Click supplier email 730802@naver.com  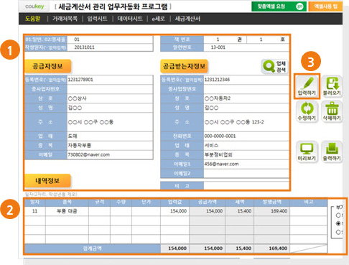pos(110,154)
